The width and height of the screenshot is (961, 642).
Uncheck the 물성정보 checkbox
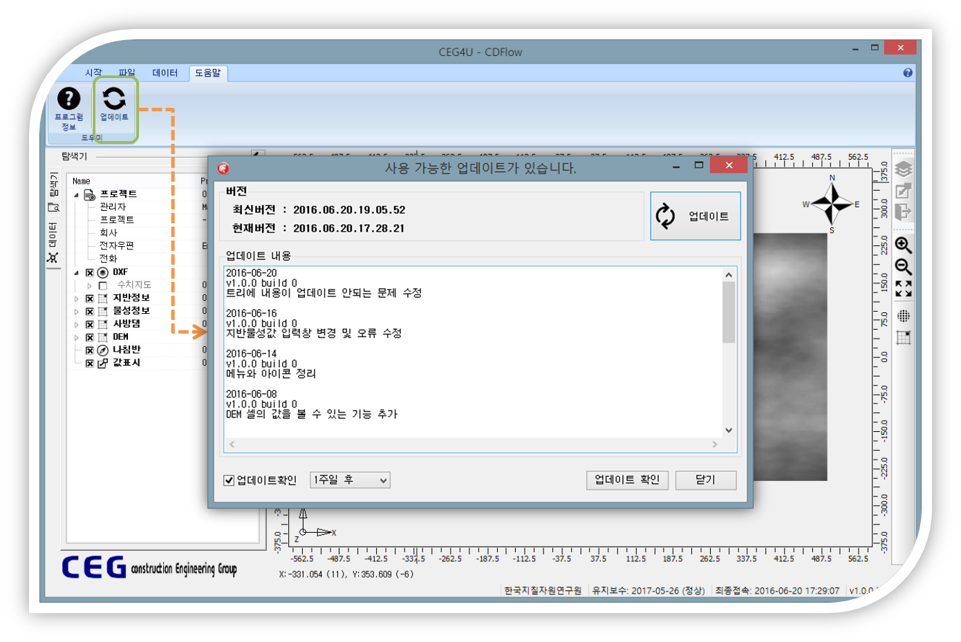point(90,312)
